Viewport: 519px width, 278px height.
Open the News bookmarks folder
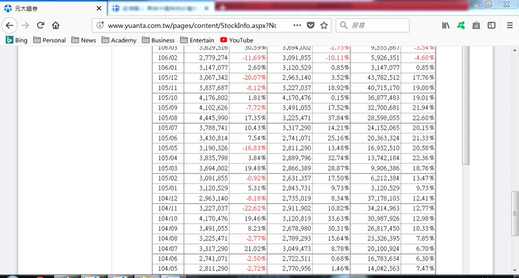(x=84, y=40)
